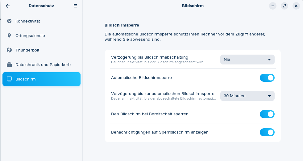Click the text 'Dauer an Inaktivität, bis der Bildschirm abgeschaltet wird.'
The image size is (303, 161).
pyautogui.click(x=158, y=62)
